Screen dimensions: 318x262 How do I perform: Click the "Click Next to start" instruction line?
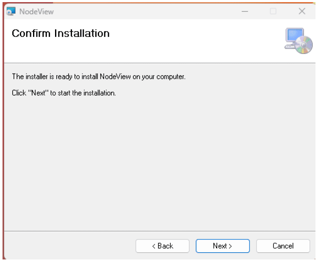[x=64, y=93]
